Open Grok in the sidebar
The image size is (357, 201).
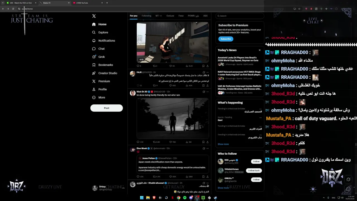[98, 57]
